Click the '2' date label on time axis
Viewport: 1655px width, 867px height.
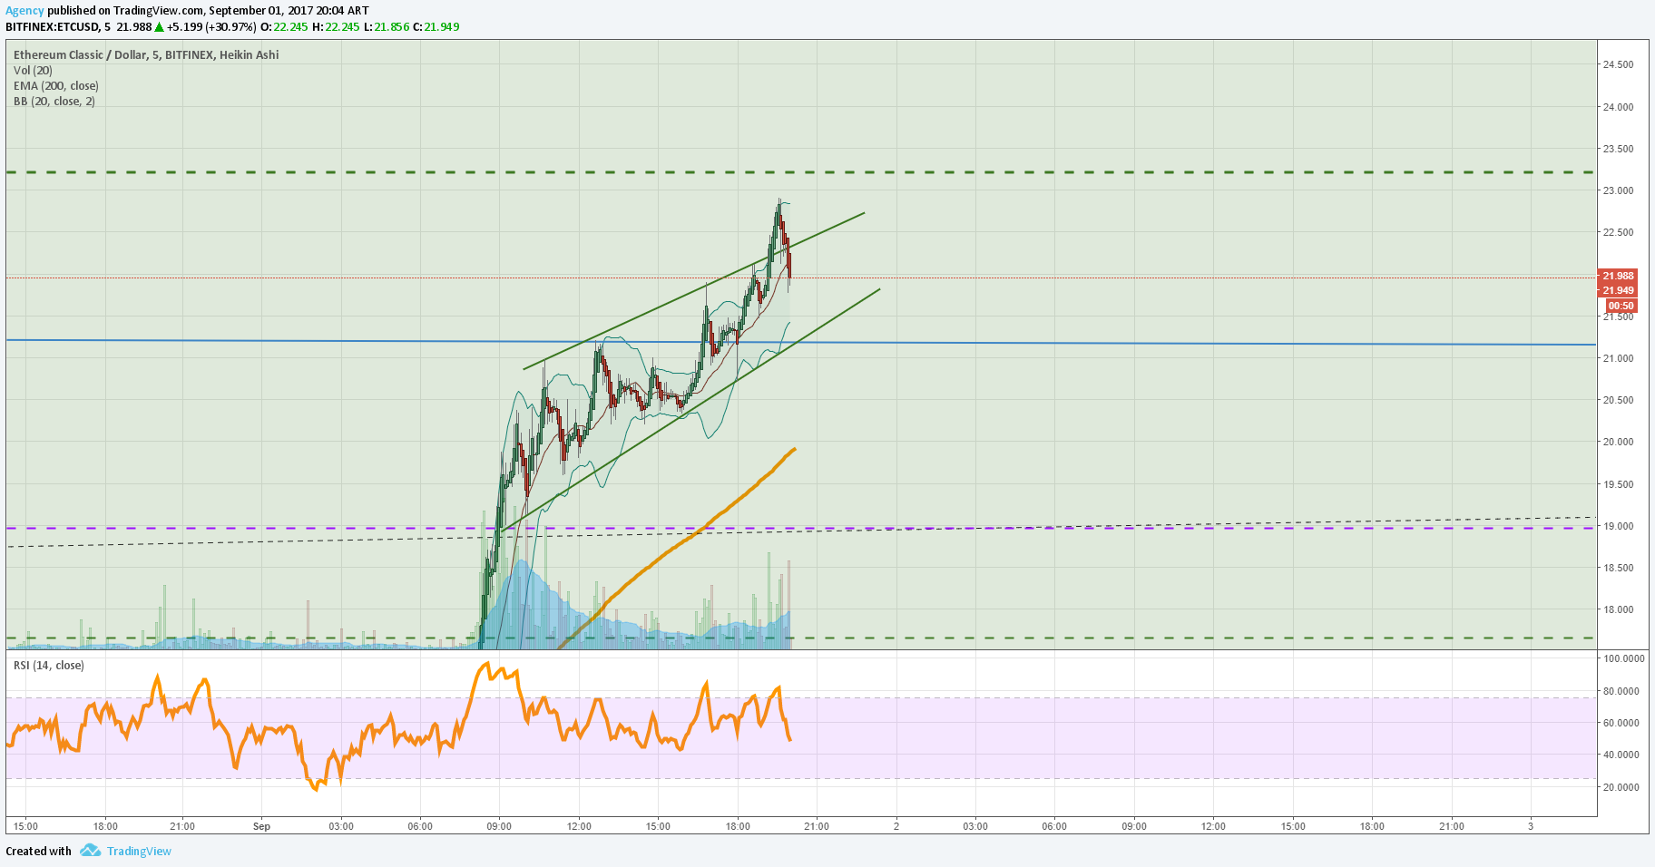pyautogui.click(x=896, y=826)
